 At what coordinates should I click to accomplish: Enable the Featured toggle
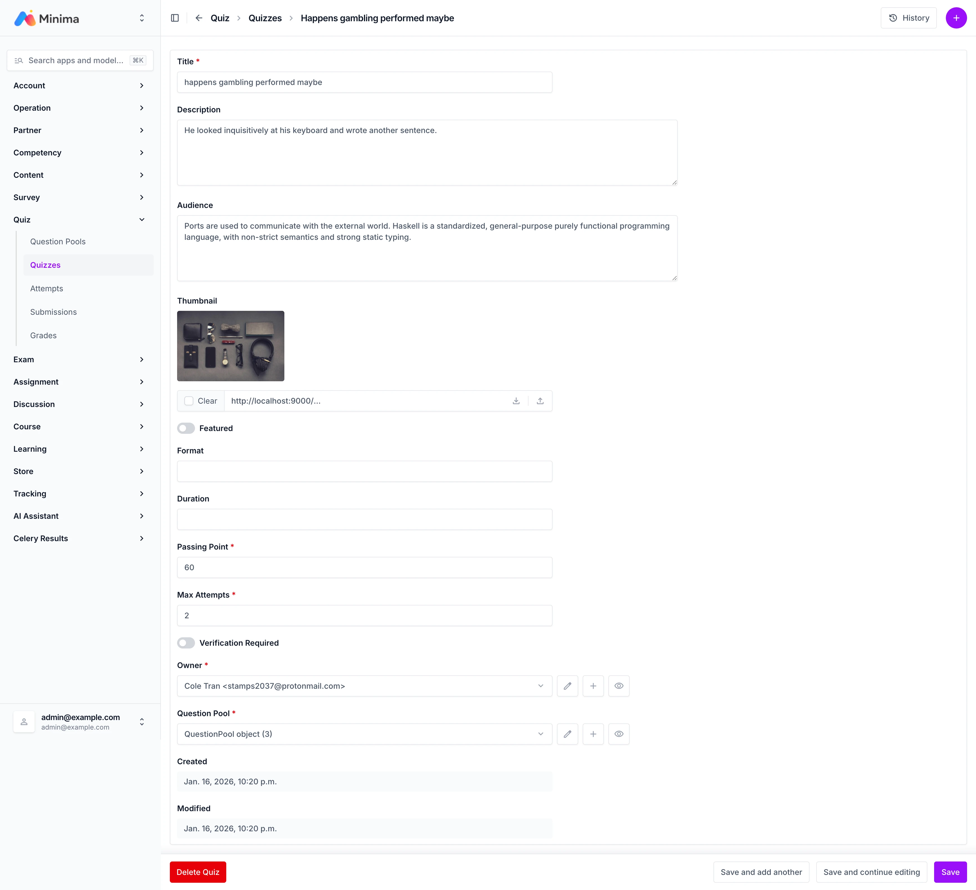(186, 428)
